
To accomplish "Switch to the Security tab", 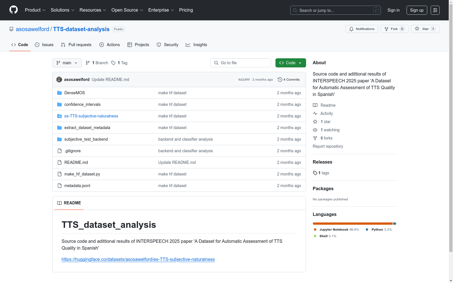I will click(x=168, y=45).
